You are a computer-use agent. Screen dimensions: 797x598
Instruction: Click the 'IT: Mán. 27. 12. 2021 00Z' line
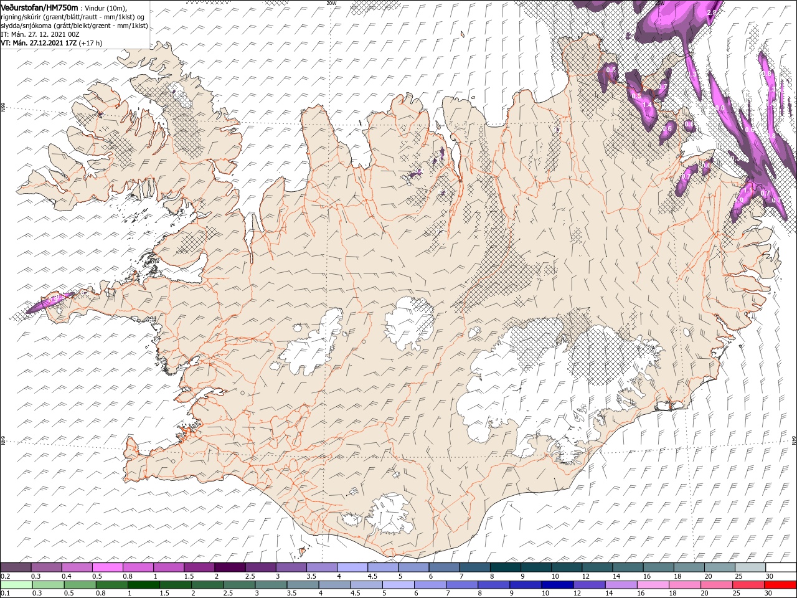click(39, 34)
